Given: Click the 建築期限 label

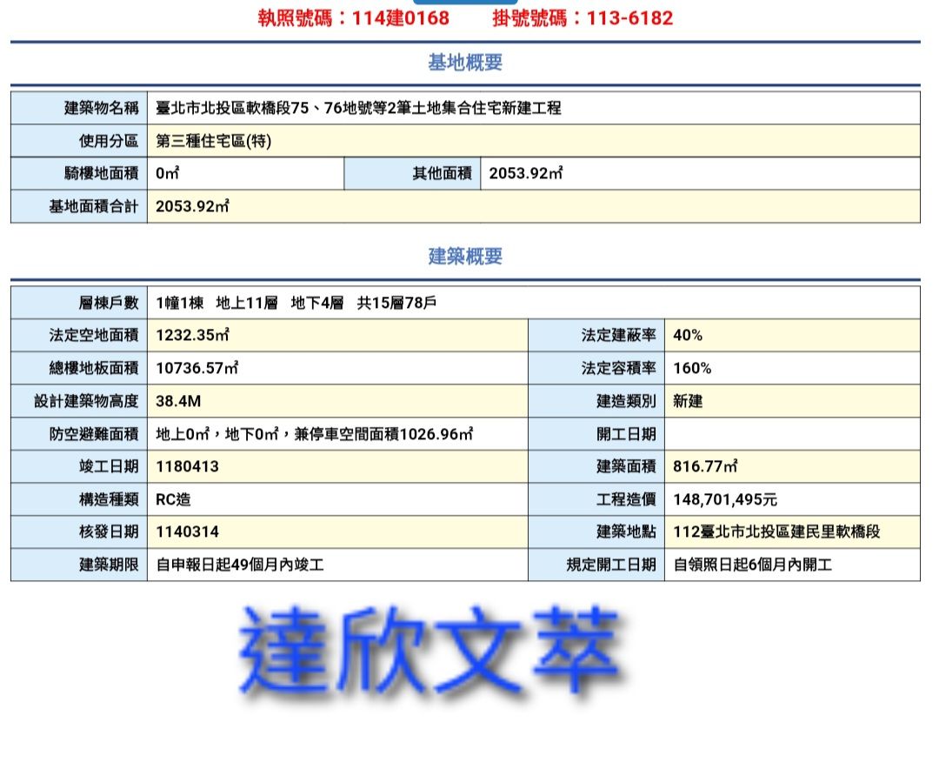Looking at the screenshot, I should point(109,565).
